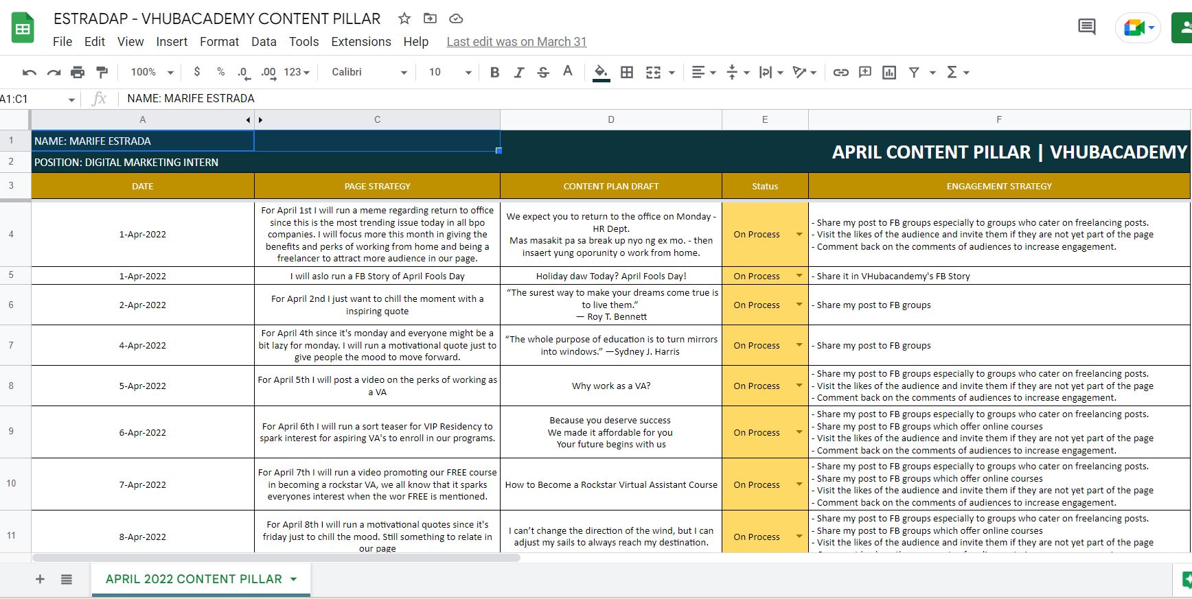This screenshot has height=599, width=1192.
Task: Check the cloud save status icon
Action: pyautogui.click(x=456, y=19)
